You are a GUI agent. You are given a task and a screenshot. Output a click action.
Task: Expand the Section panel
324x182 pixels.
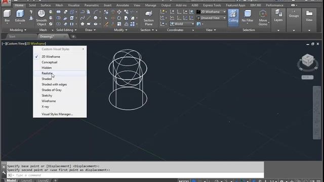tap(147, 30)
